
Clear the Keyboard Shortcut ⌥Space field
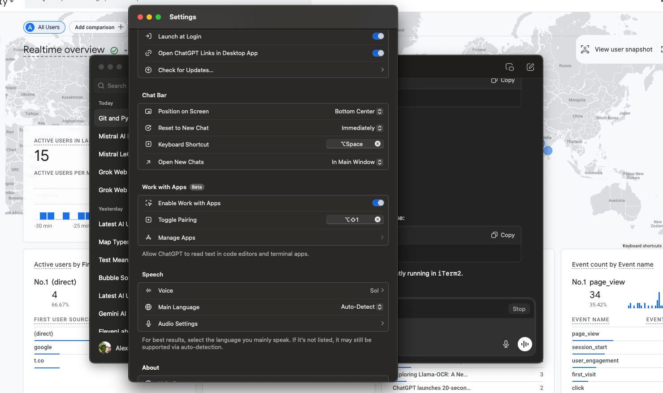tap(377, 144)
